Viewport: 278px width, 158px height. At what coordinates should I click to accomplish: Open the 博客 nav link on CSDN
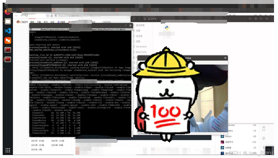click(x=32, y=22)
